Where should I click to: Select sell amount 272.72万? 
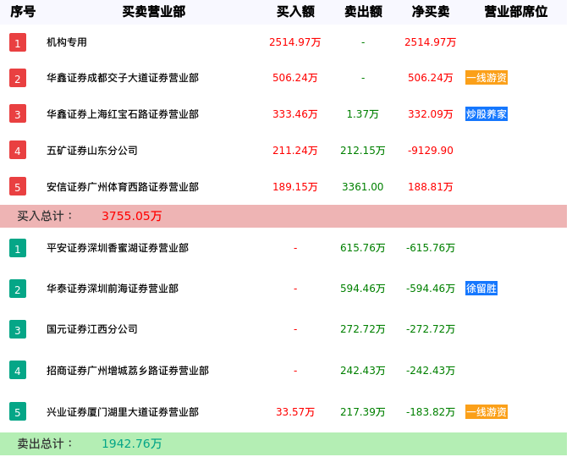click(x=363, y=329)
